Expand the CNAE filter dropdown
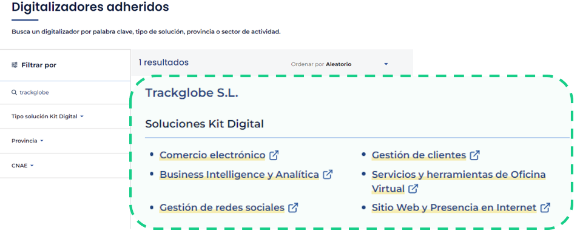 pyautogui.click(x=22, y=166)
